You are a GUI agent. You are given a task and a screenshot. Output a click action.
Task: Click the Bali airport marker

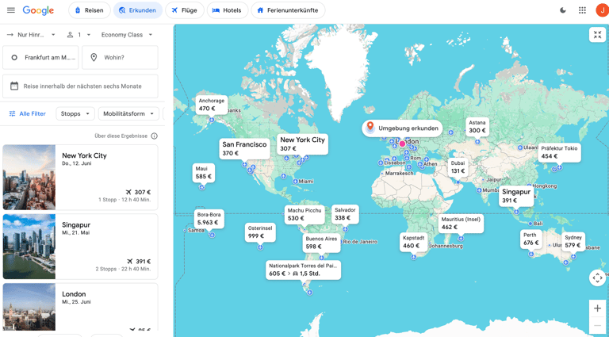tap(530, 224)
